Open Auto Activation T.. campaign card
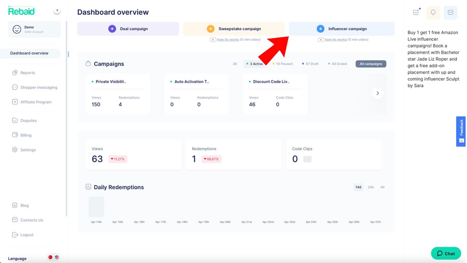The height and width of the screenshot is (263, 467). coord(196,94)
